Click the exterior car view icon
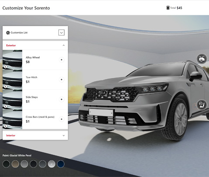 click(x=202, y=59)
